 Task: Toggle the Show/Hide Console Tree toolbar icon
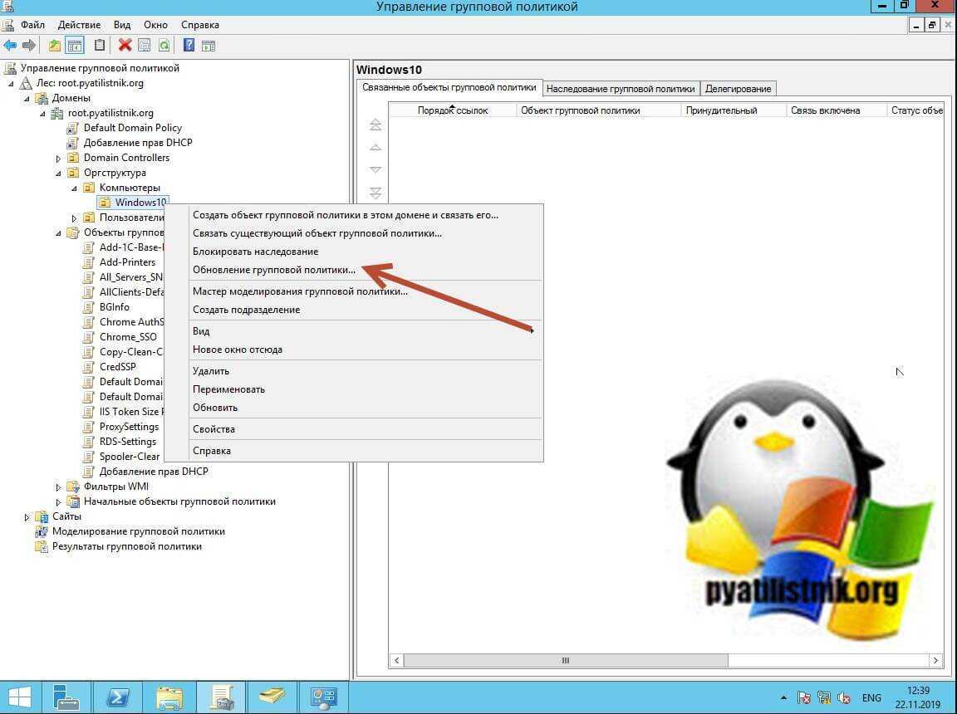pyautogui.click(x=75, y=46)
